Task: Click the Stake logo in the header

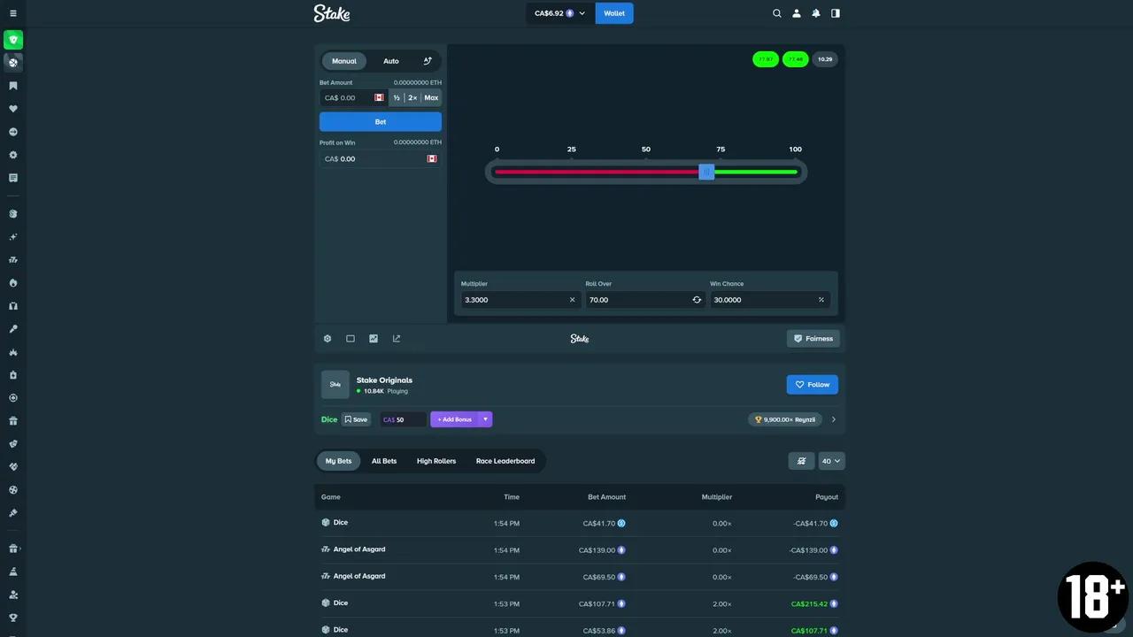Action: coord(332,13)
